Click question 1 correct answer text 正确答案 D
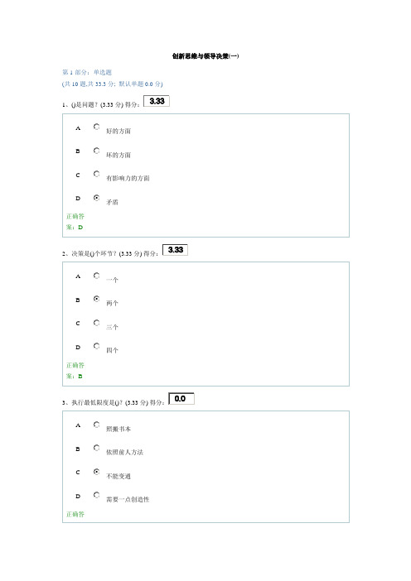Viewport: 411px width, 581px height. 75,222
